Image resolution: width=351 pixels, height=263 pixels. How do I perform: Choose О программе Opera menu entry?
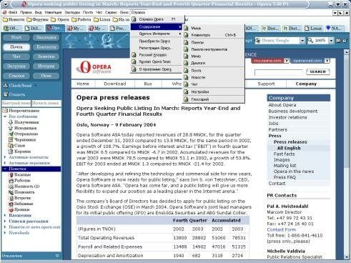tap(157, 69)
